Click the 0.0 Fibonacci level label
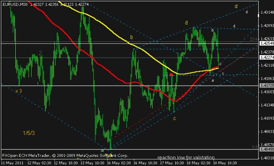The height and width of the screenshot is (166, 274). [255, 147]
